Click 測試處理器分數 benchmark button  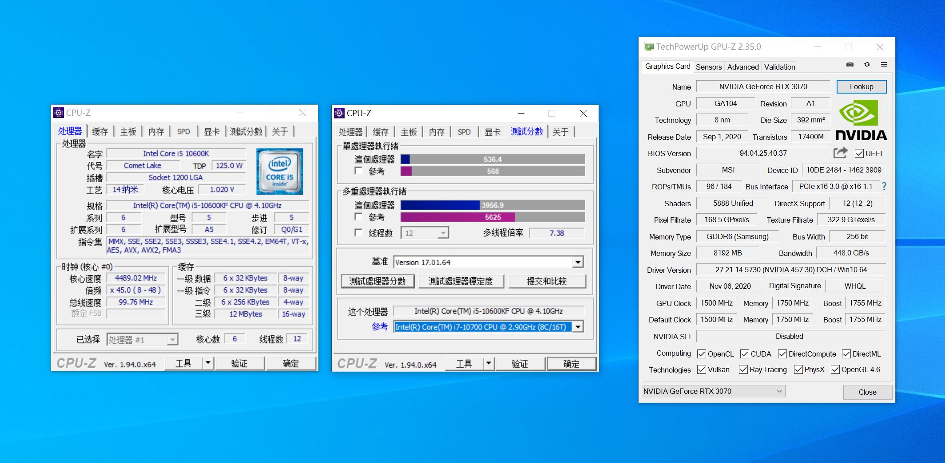(x=377, y=281)
